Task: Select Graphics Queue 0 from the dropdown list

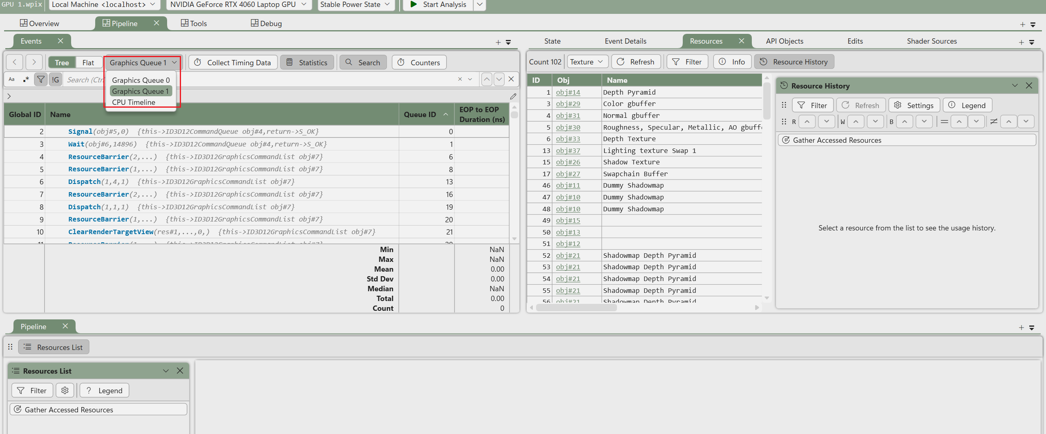Action: tap(141, 80)
